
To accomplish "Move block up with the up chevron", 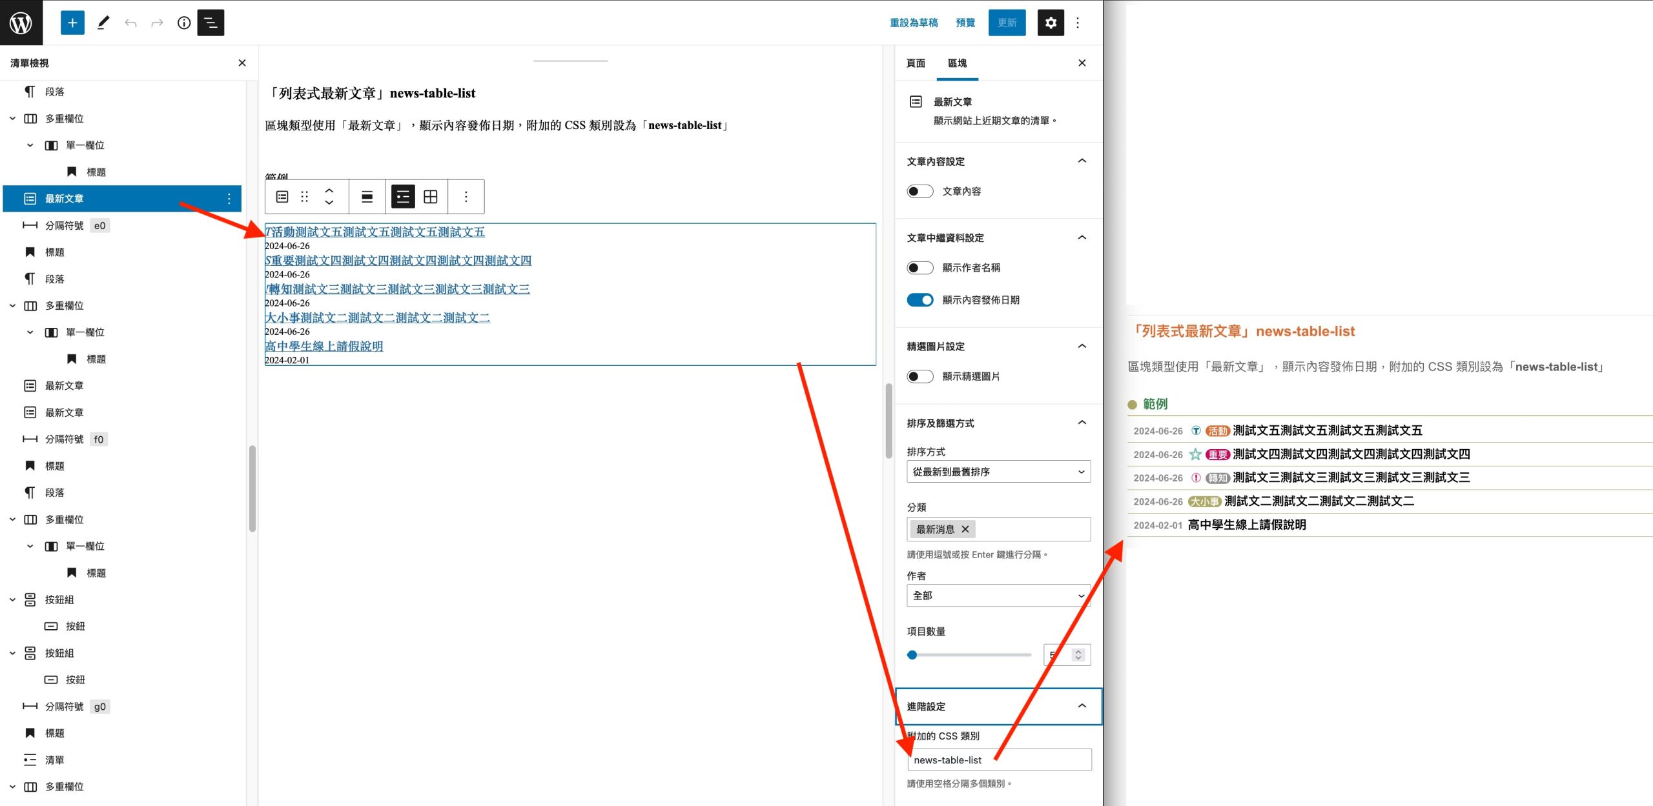I will coord(329,190).
